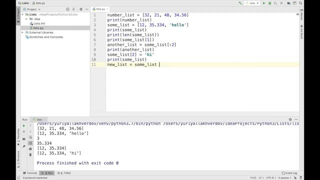Screen dimensions: 320x180
Task: Close the lists.py editor tab
Action: pyautogui.click(x=107, y=9)
